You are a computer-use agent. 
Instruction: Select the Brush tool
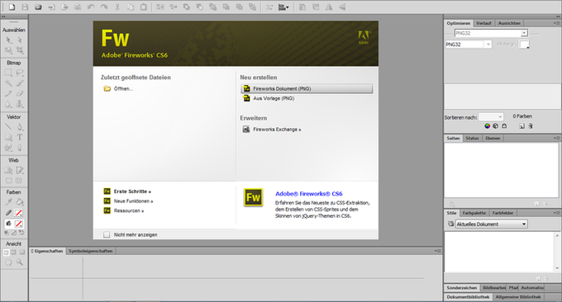20,83
